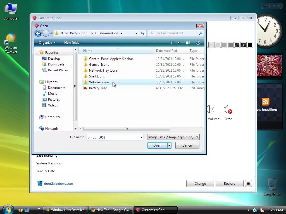Image resolution: width=286 pixels, height=214 pixels.
Task: Click the Windows Start orb
Action: (8, 209)
